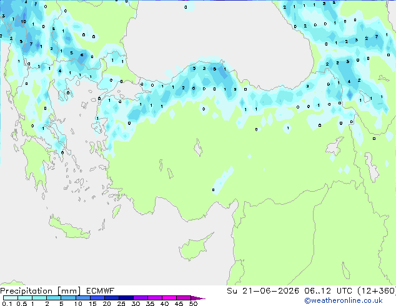Image resolution: width=396 pixels, height=306 pixels.
Task: Click the 35–40 mm legend swatch
Action: click(x=154, y=298)
